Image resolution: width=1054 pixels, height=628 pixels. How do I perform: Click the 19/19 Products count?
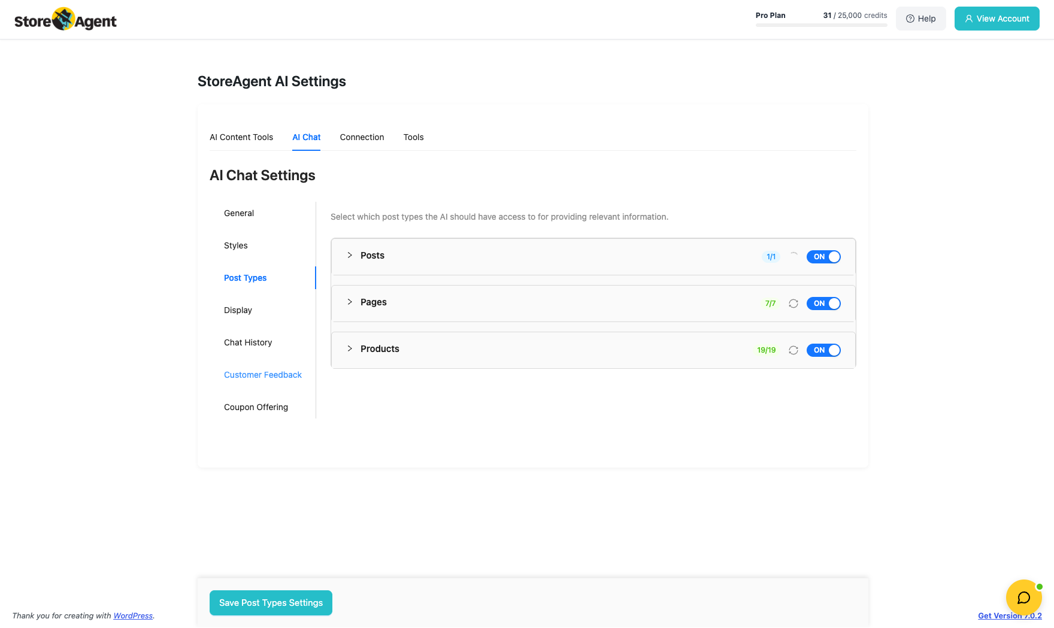[767, 350]
